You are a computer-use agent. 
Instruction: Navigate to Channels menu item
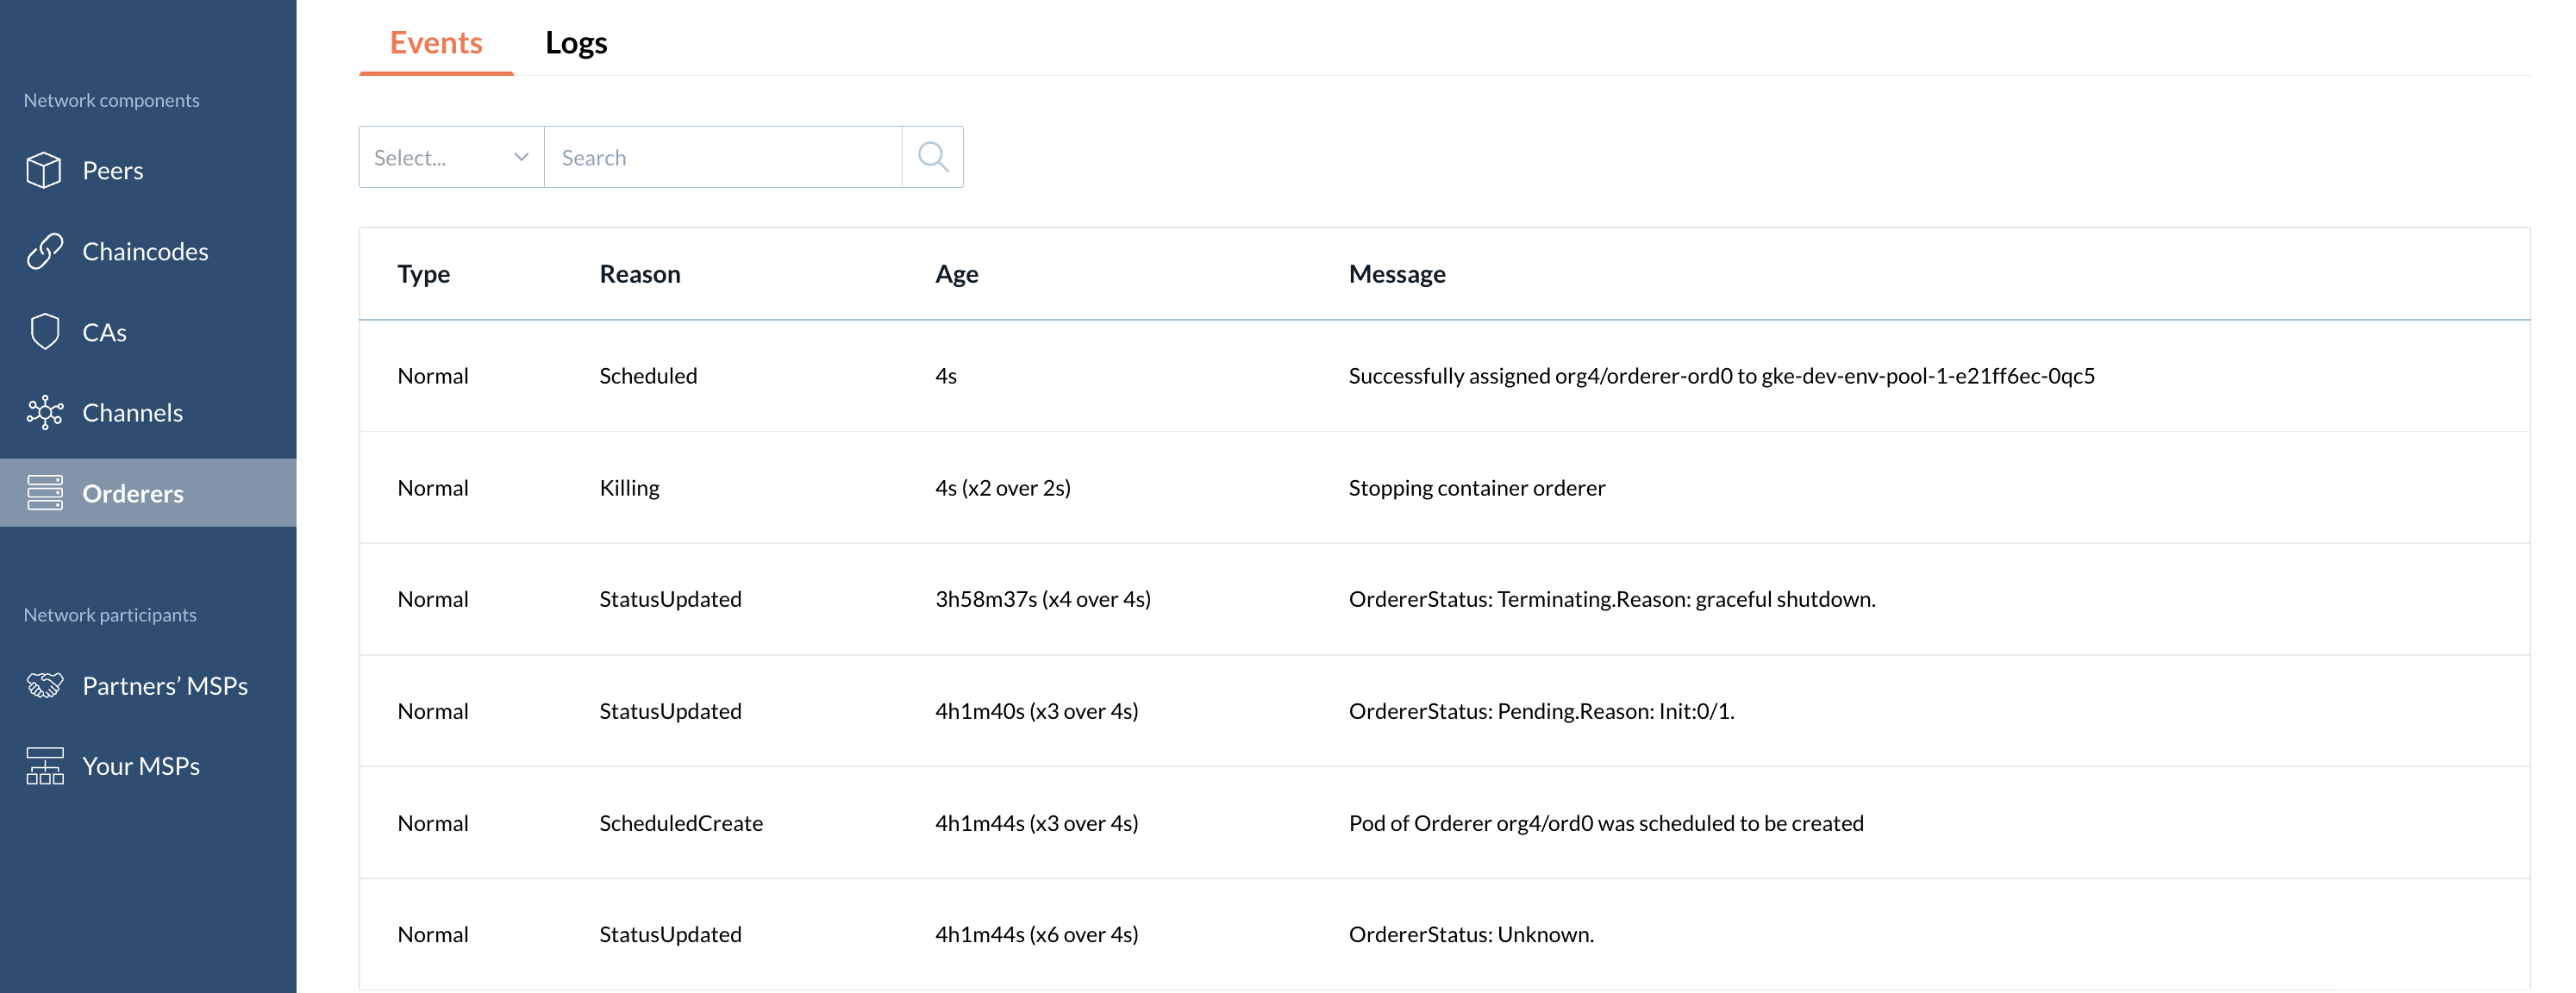132,412
